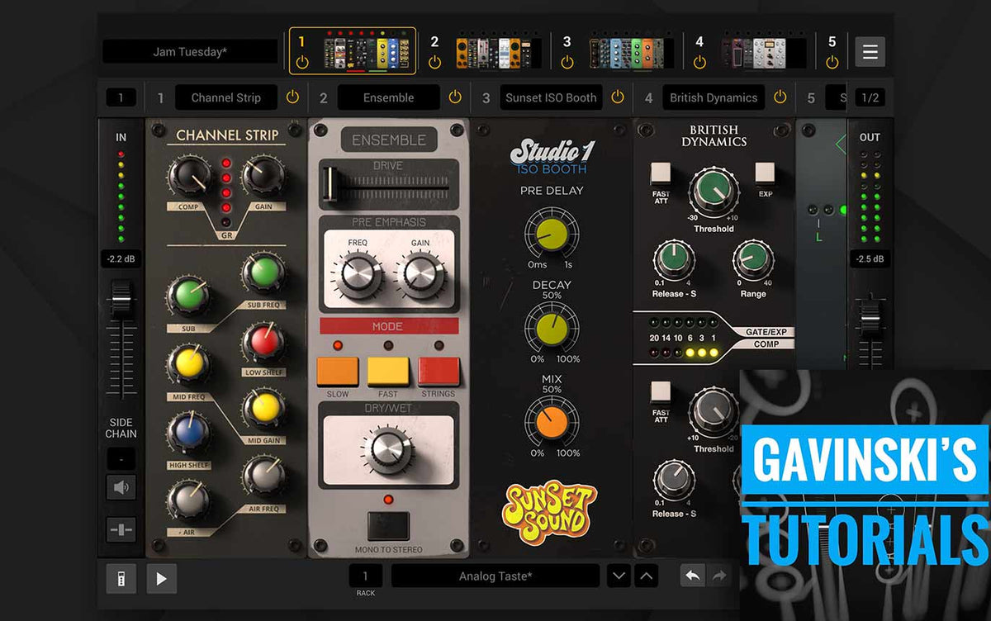The width and height of the screenshot is (991, 621).
Task: Bypass the British Dynamics module
Action: coord(780,97)
